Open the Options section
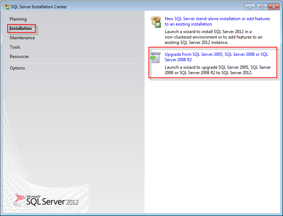This screenshot has width=283, height=216. [17, 68]
